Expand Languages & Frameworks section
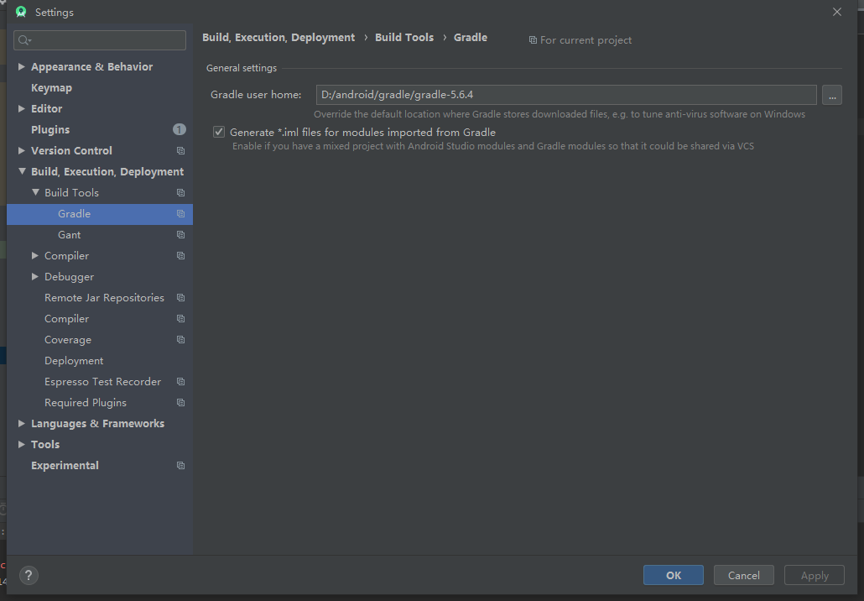This screenshot has height=601, width=864. coord(22,423)
